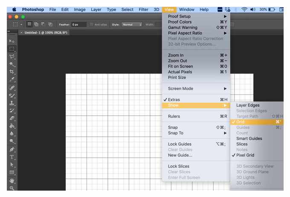Screen dimensions: 290x197
Task: Expand the Screen Mode submenu
Action: [x=196, y=89]
